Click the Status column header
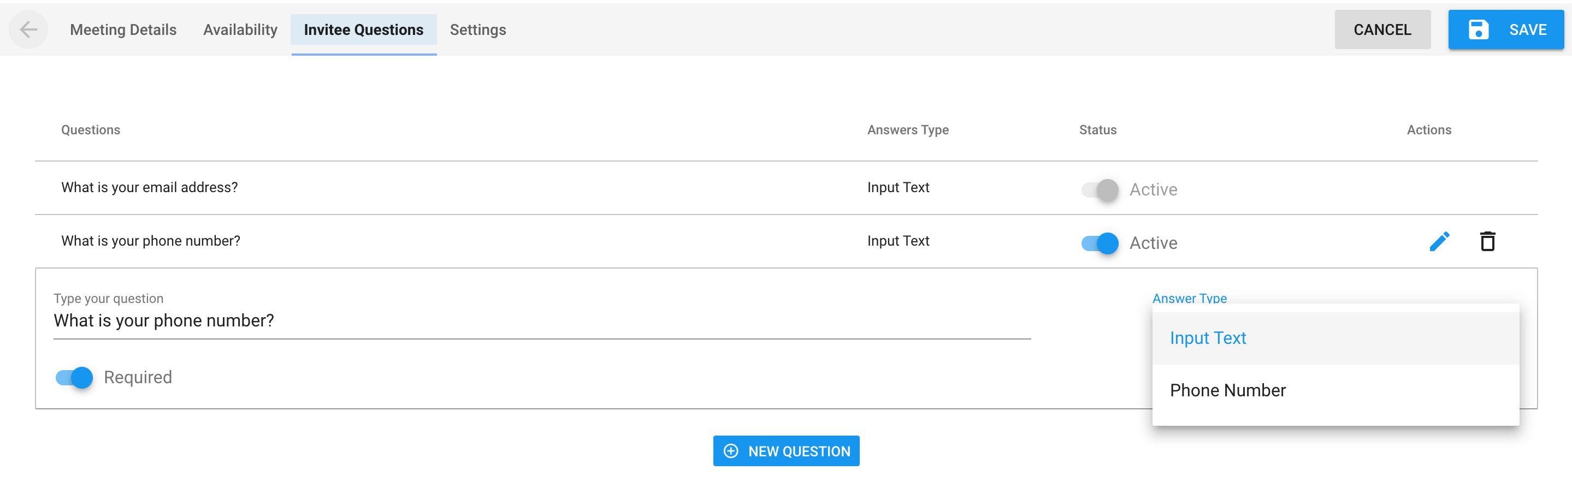Viewport: 1572px width, 488px height. click(1097, 130)
